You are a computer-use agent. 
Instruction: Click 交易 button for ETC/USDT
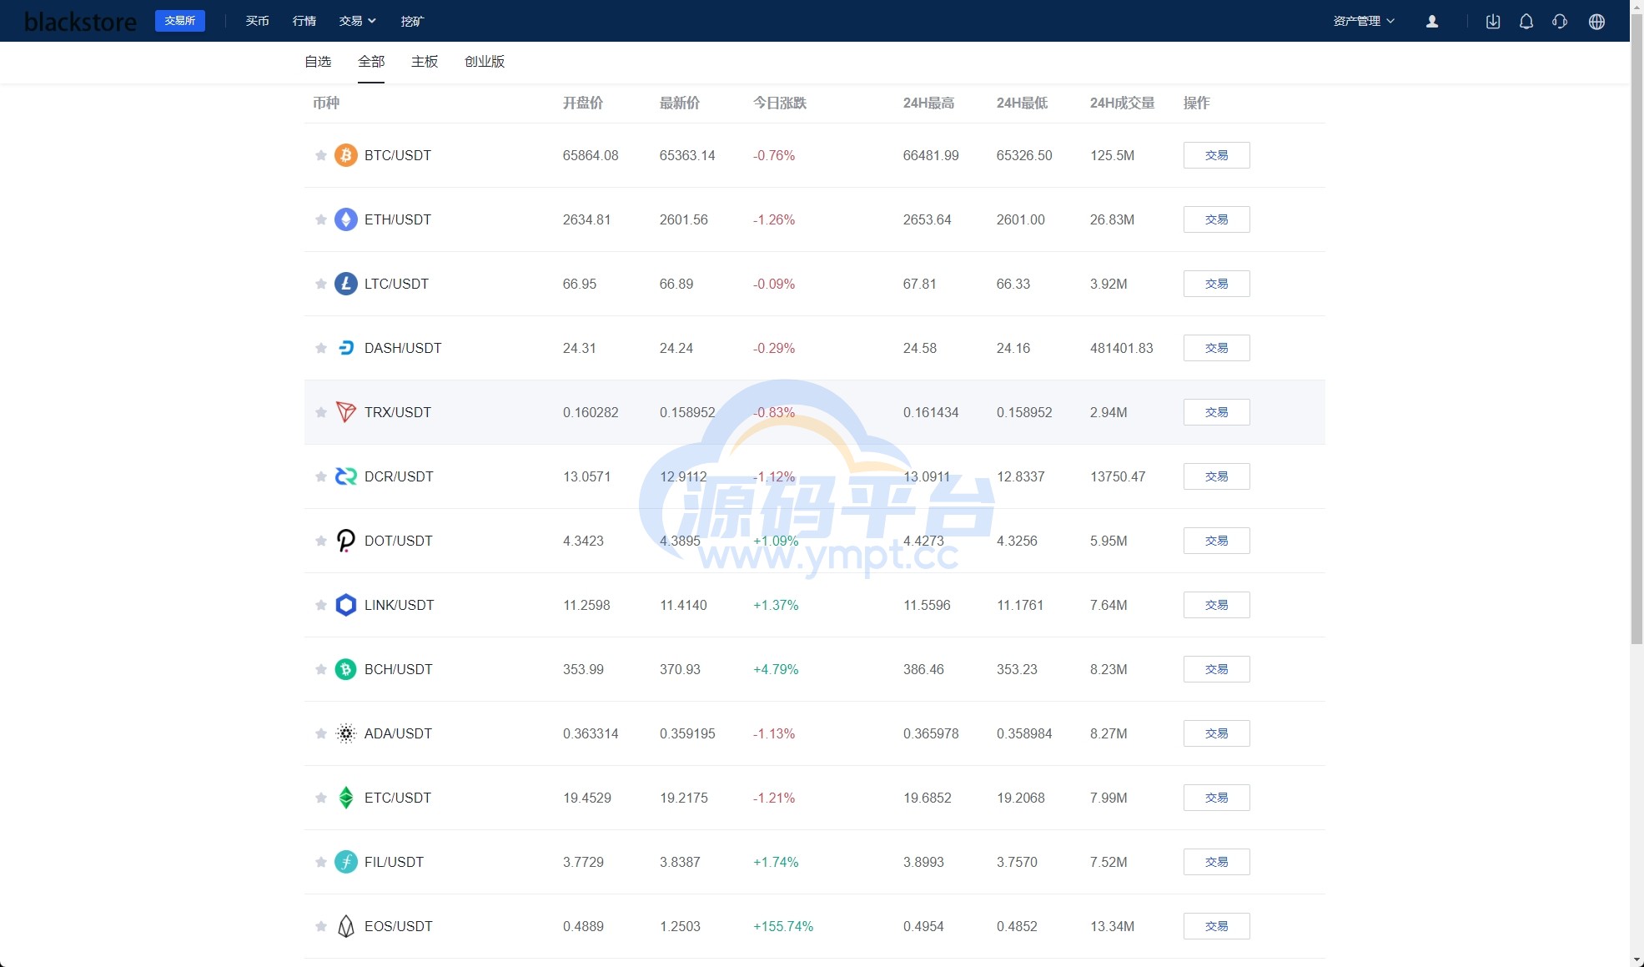[1216, 798]
